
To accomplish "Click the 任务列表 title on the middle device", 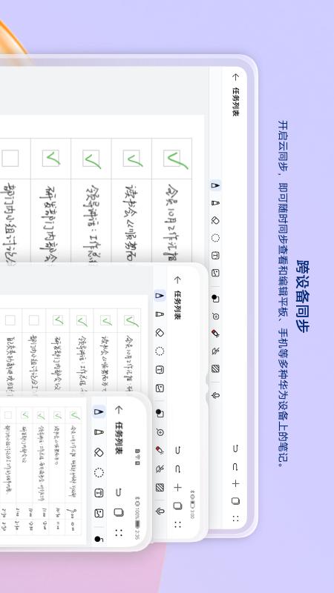I will (177, 305).
